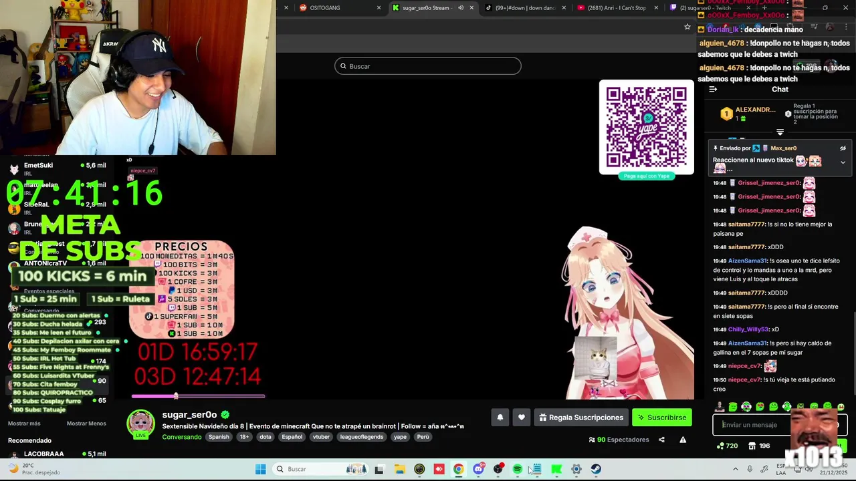
Task: Click ALEXANDR top gifter entry
Action: click(x=748, y=114)
